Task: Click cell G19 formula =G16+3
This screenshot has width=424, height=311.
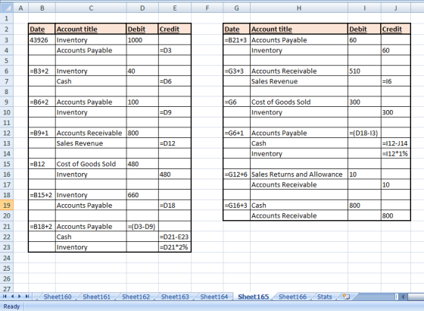Action: click(x=236, y=206)
